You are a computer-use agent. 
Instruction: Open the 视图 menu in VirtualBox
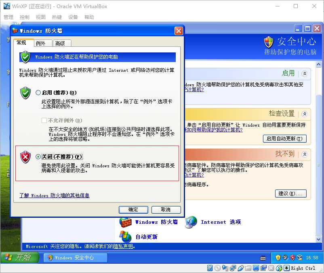pyautogui.click(x=41, y=17)
